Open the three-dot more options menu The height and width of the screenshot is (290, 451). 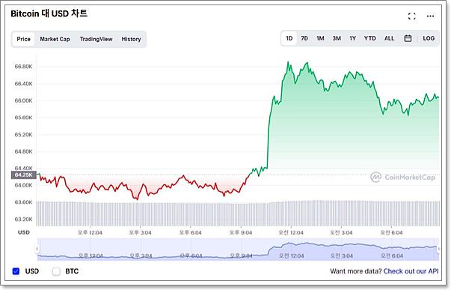430,16
